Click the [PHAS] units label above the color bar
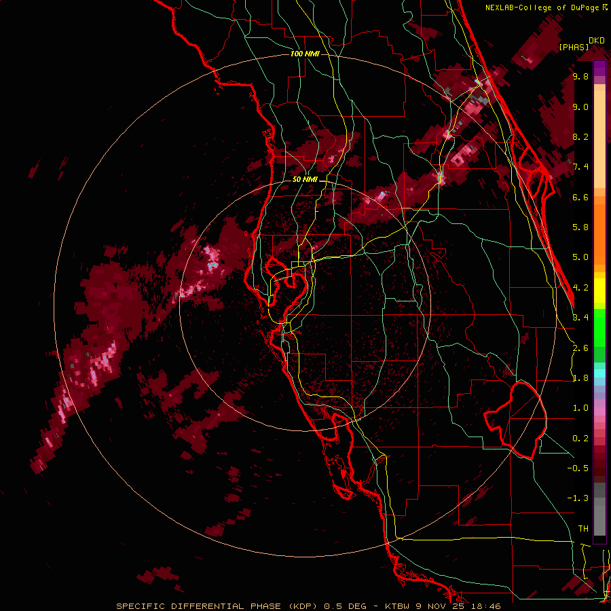 [x=574, y=47]
